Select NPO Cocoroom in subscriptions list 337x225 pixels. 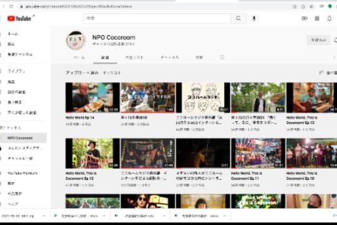(20, 138)
